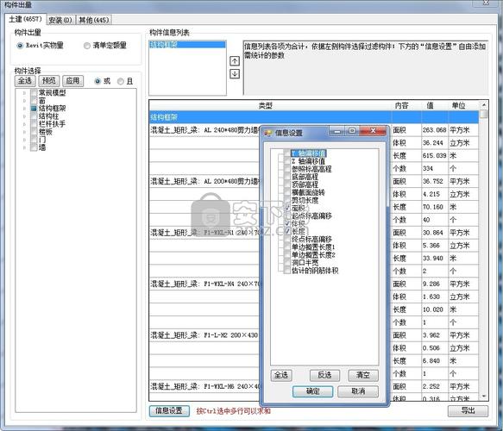Untick the 面积 parameter checkbox
Viewport: 503px width, 431px height.
(287, 208)
